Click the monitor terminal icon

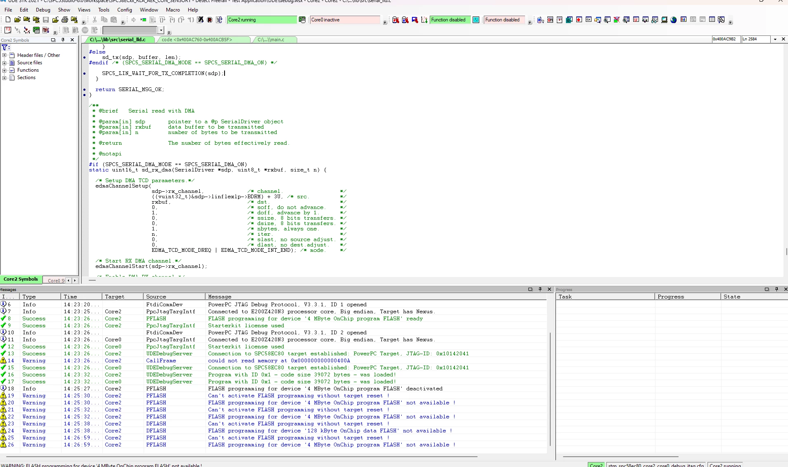(664, 19)
